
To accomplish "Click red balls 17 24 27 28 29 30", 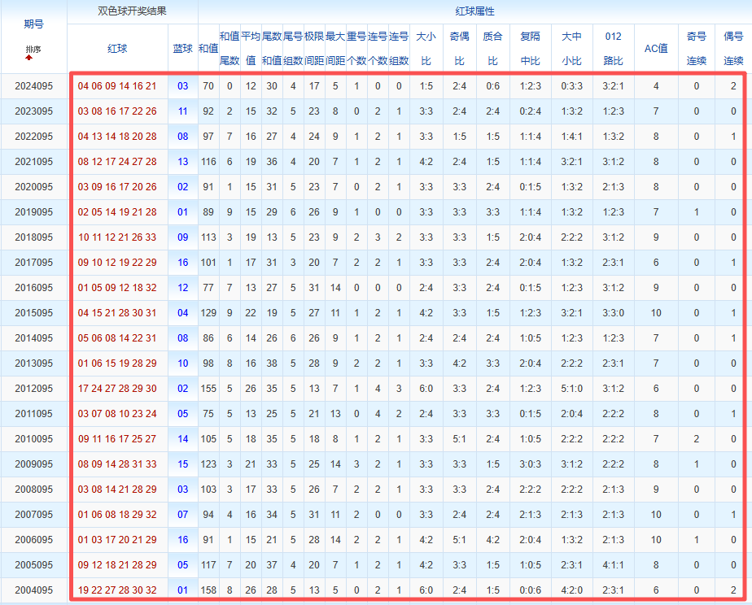I will (117, 389).
